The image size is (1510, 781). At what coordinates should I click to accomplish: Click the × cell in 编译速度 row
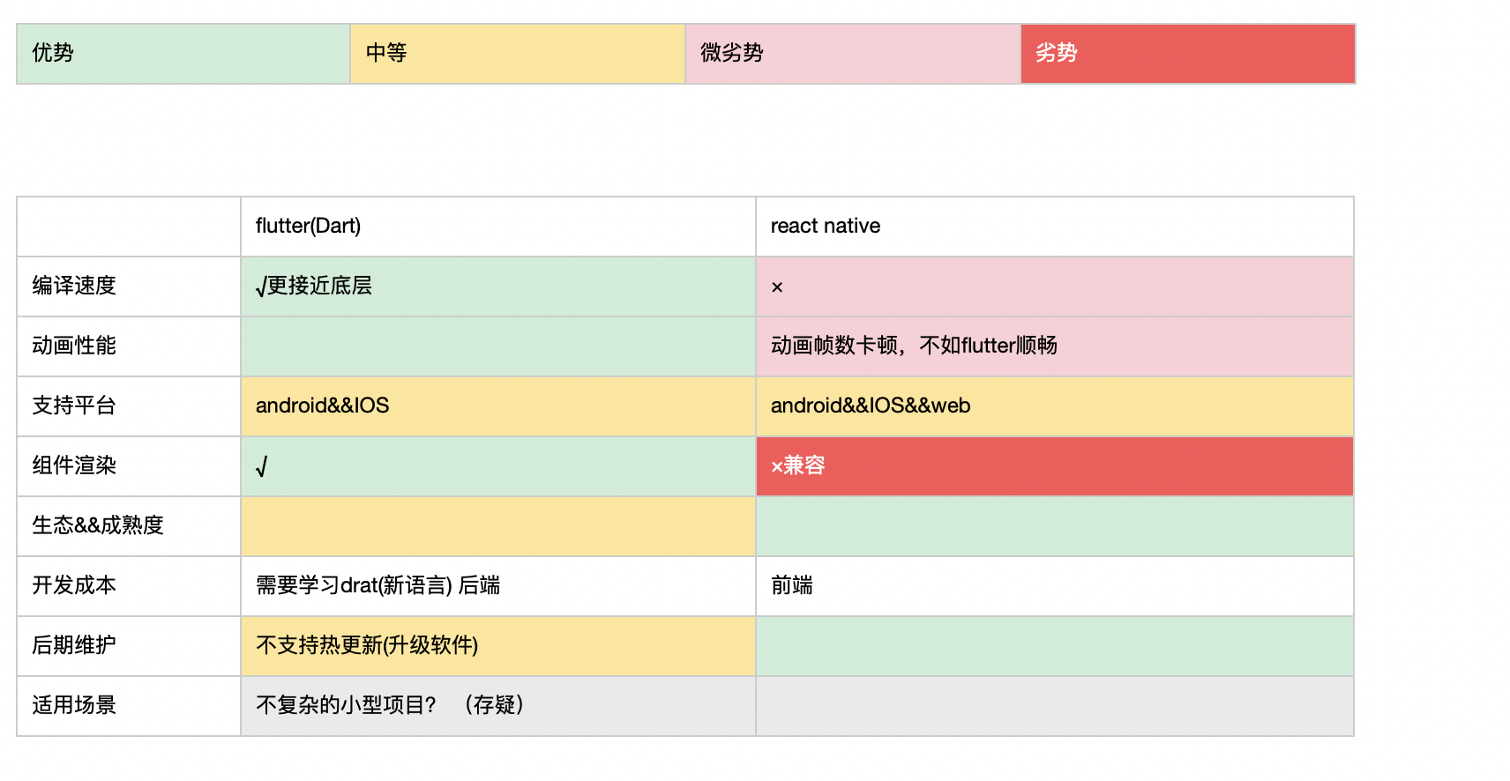tap(1055, 286)
